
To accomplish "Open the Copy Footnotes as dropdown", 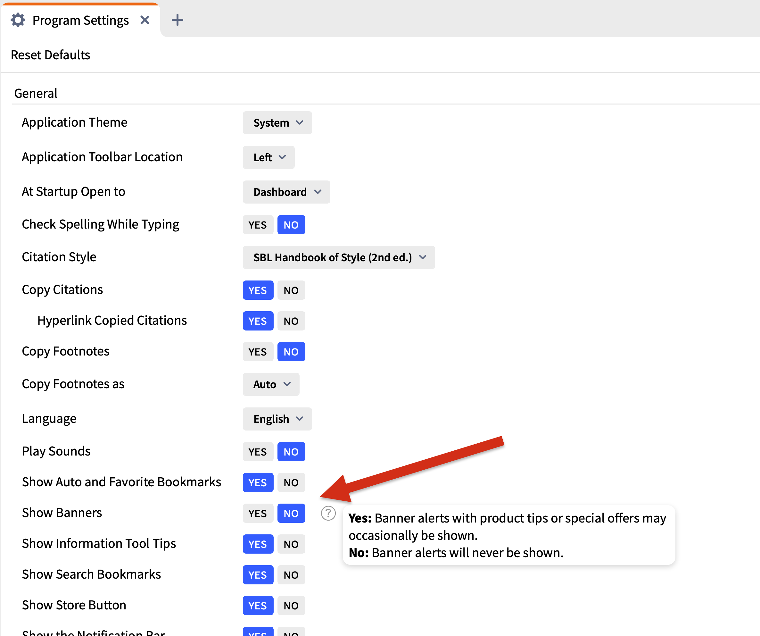I will pyautogui.click(x=271, y=384).
